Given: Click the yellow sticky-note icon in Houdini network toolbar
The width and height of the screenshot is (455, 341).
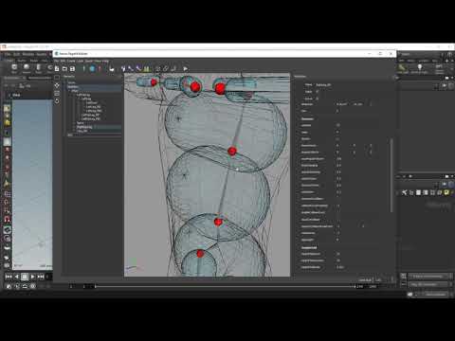Looking at the screenshot, I should click(x=446, y=192).
